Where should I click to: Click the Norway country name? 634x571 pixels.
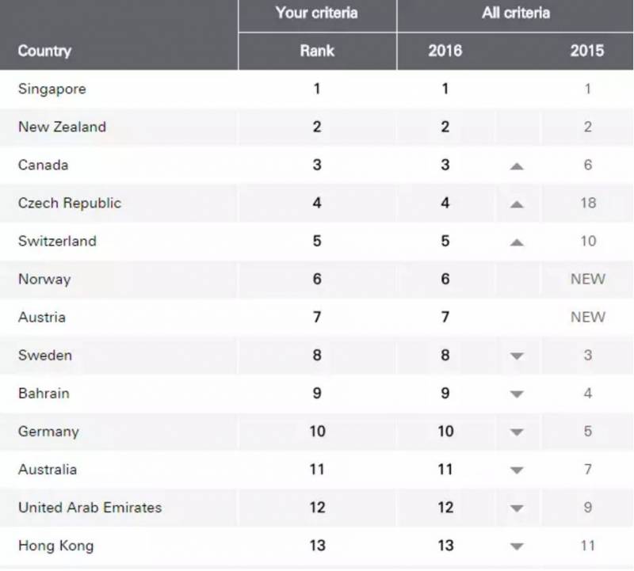coord(44,279)
